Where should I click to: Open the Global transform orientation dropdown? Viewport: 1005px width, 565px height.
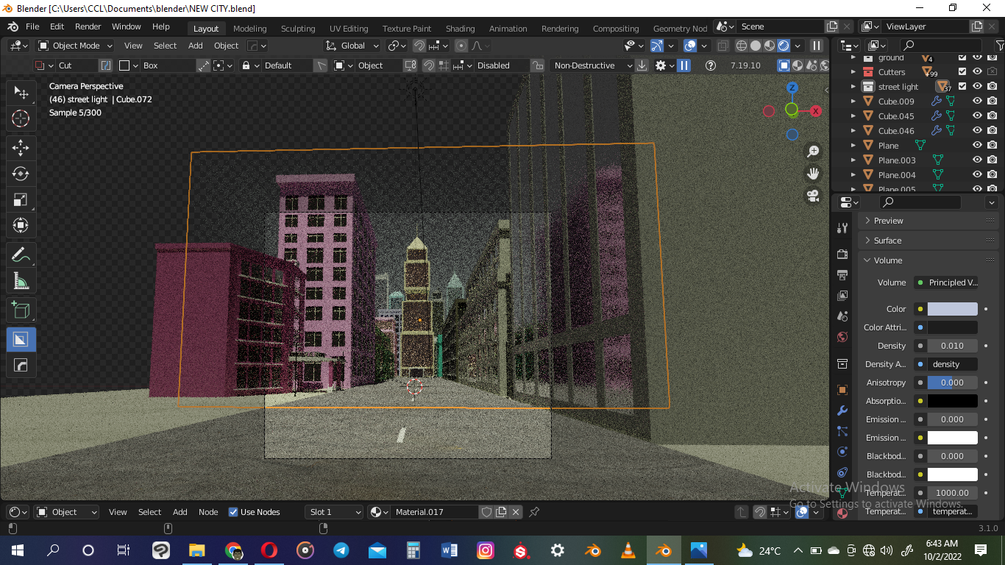pos(352,46)
